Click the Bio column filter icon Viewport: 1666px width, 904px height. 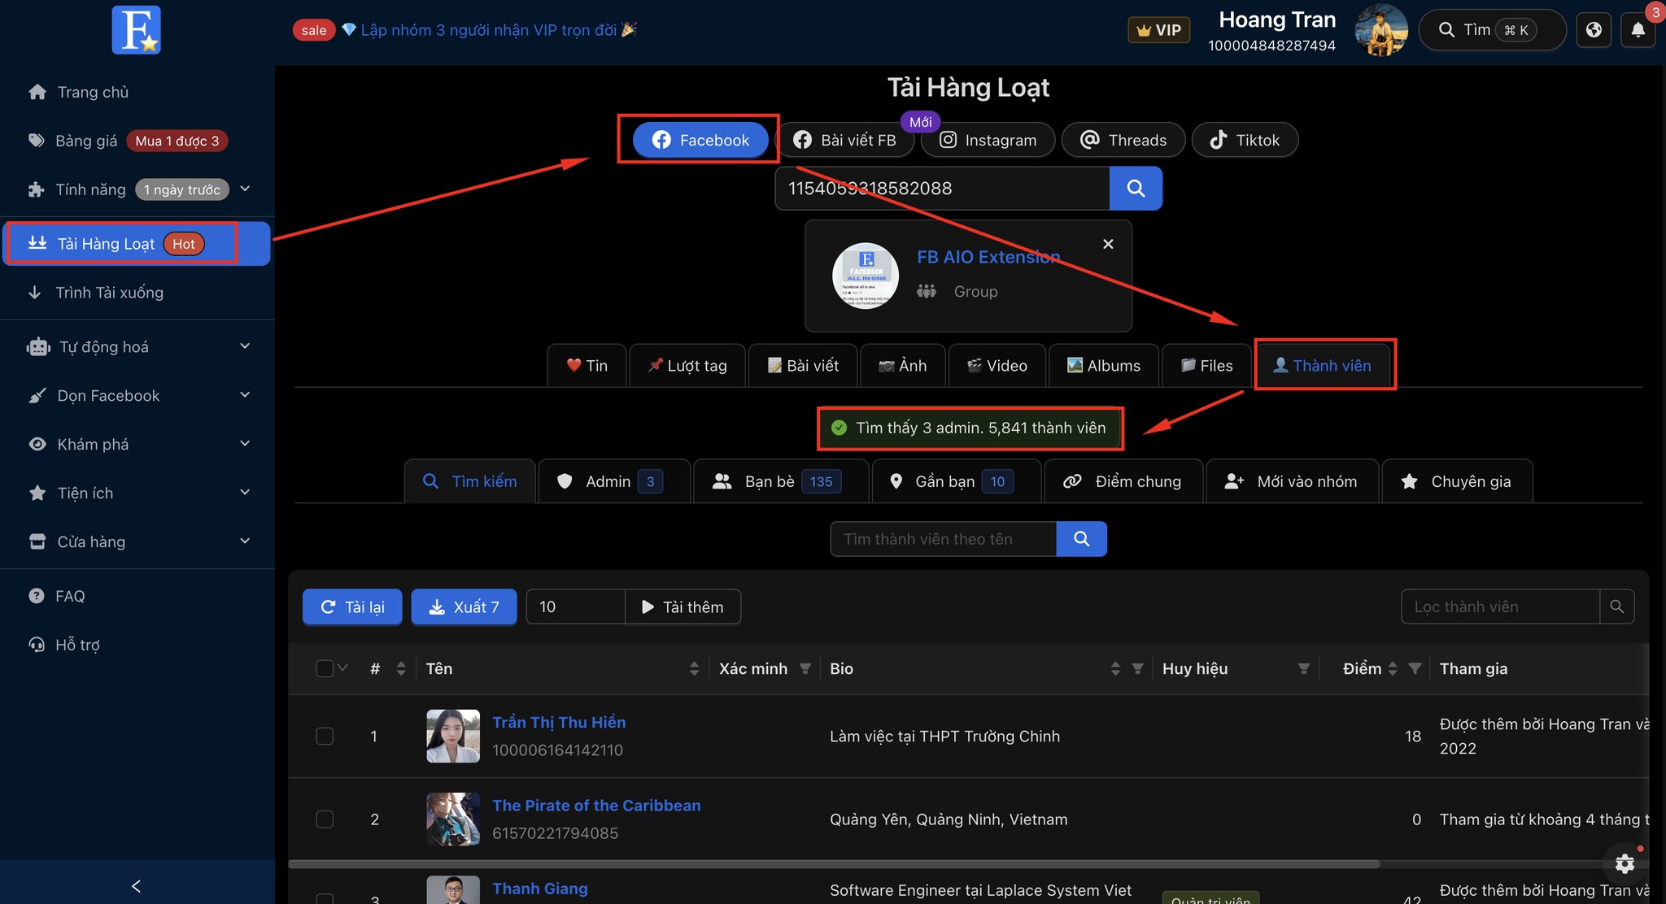click(x=1137, y=668)
